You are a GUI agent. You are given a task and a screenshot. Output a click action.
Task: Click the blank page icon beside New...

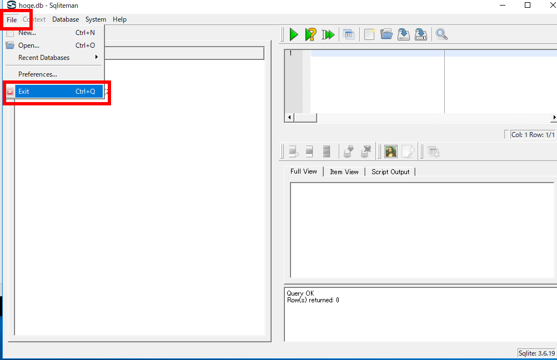point(10,33)
